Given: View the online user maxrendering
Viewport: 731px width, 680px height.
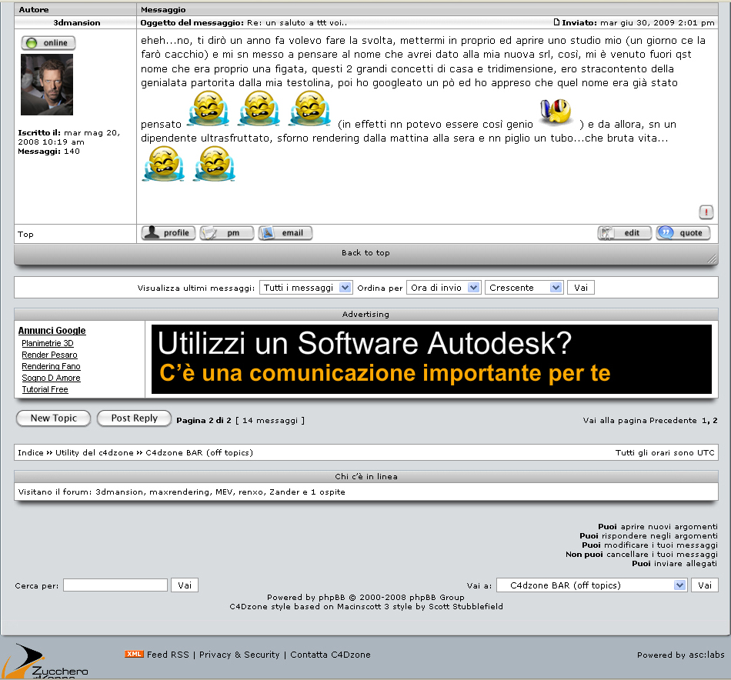Looking at the screenshot, I should [179, 492].
